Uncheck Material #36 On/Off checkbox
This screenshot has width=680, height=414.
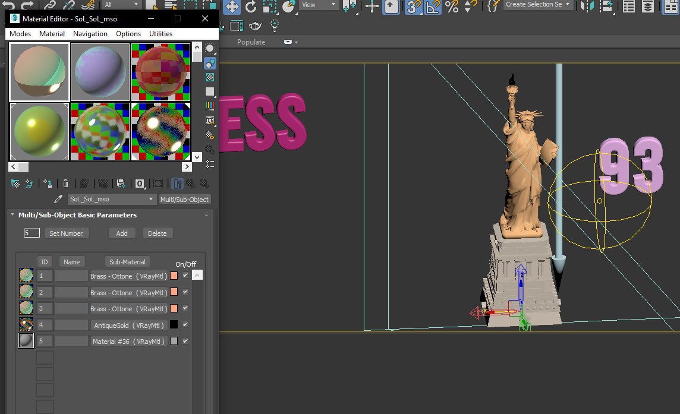coord(185,341)
